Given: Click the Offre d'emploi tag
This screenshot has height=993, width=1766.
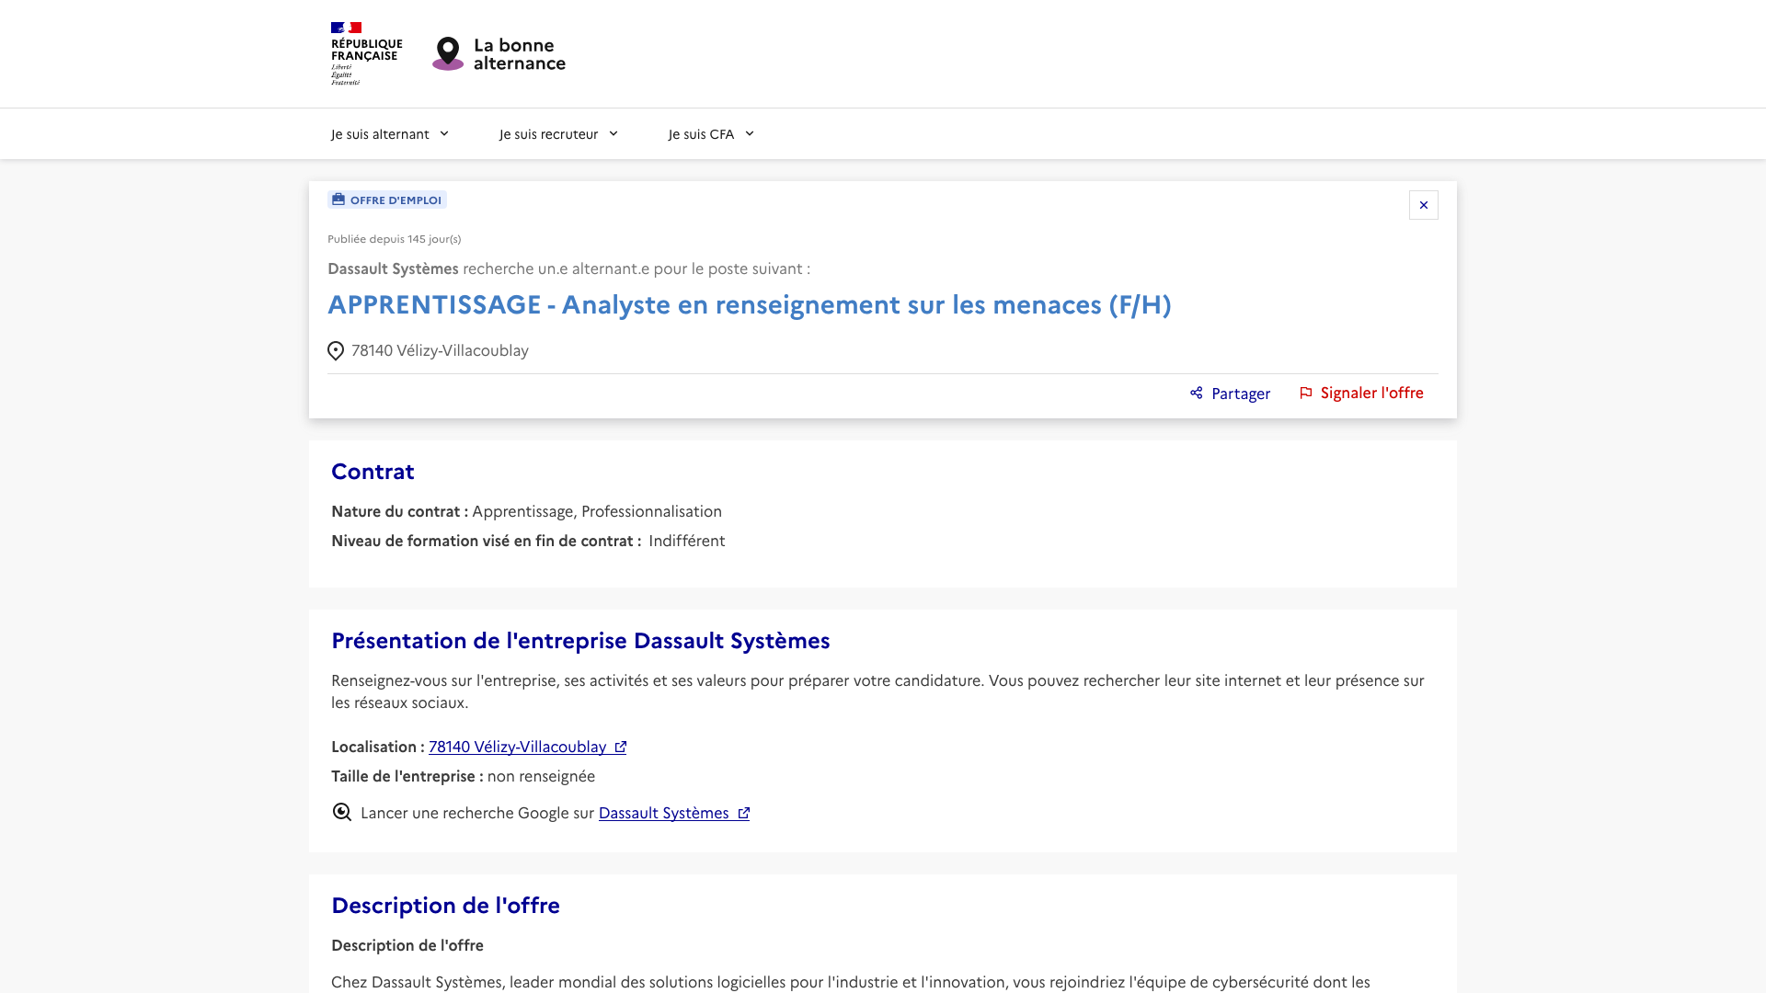Looking at the screenshot, I should (387, 200).
